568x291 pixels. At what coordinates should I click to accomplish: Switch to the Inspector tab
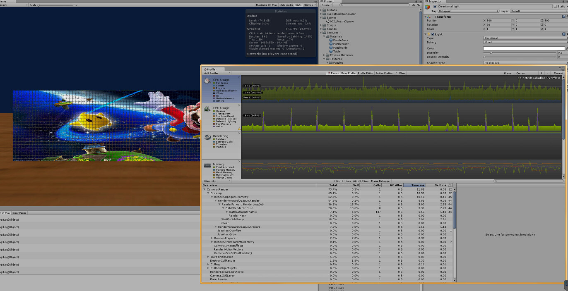point(435,1)
